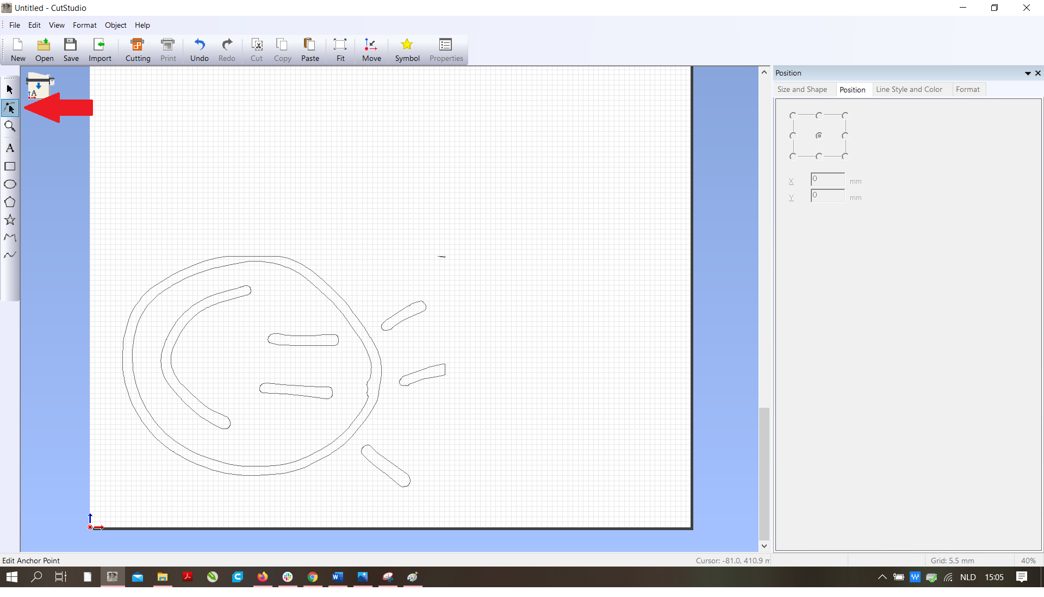The width and height of the screenshot is (1044, 597).
Task: Click the X position input field
Action: (828, 179)
